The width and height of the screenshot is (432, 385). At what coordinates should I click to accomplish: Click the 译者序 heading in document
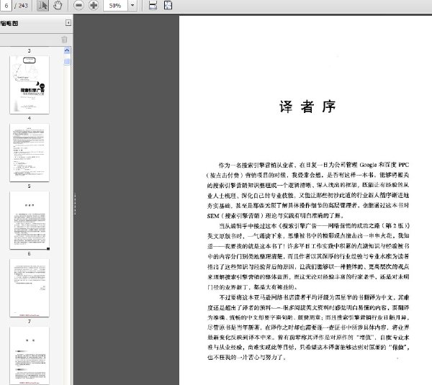tap(307, 107)
